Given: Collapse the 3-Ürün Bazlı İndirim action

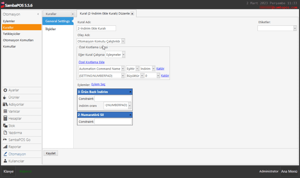Looking at the screenshot, I should point(130,92).
